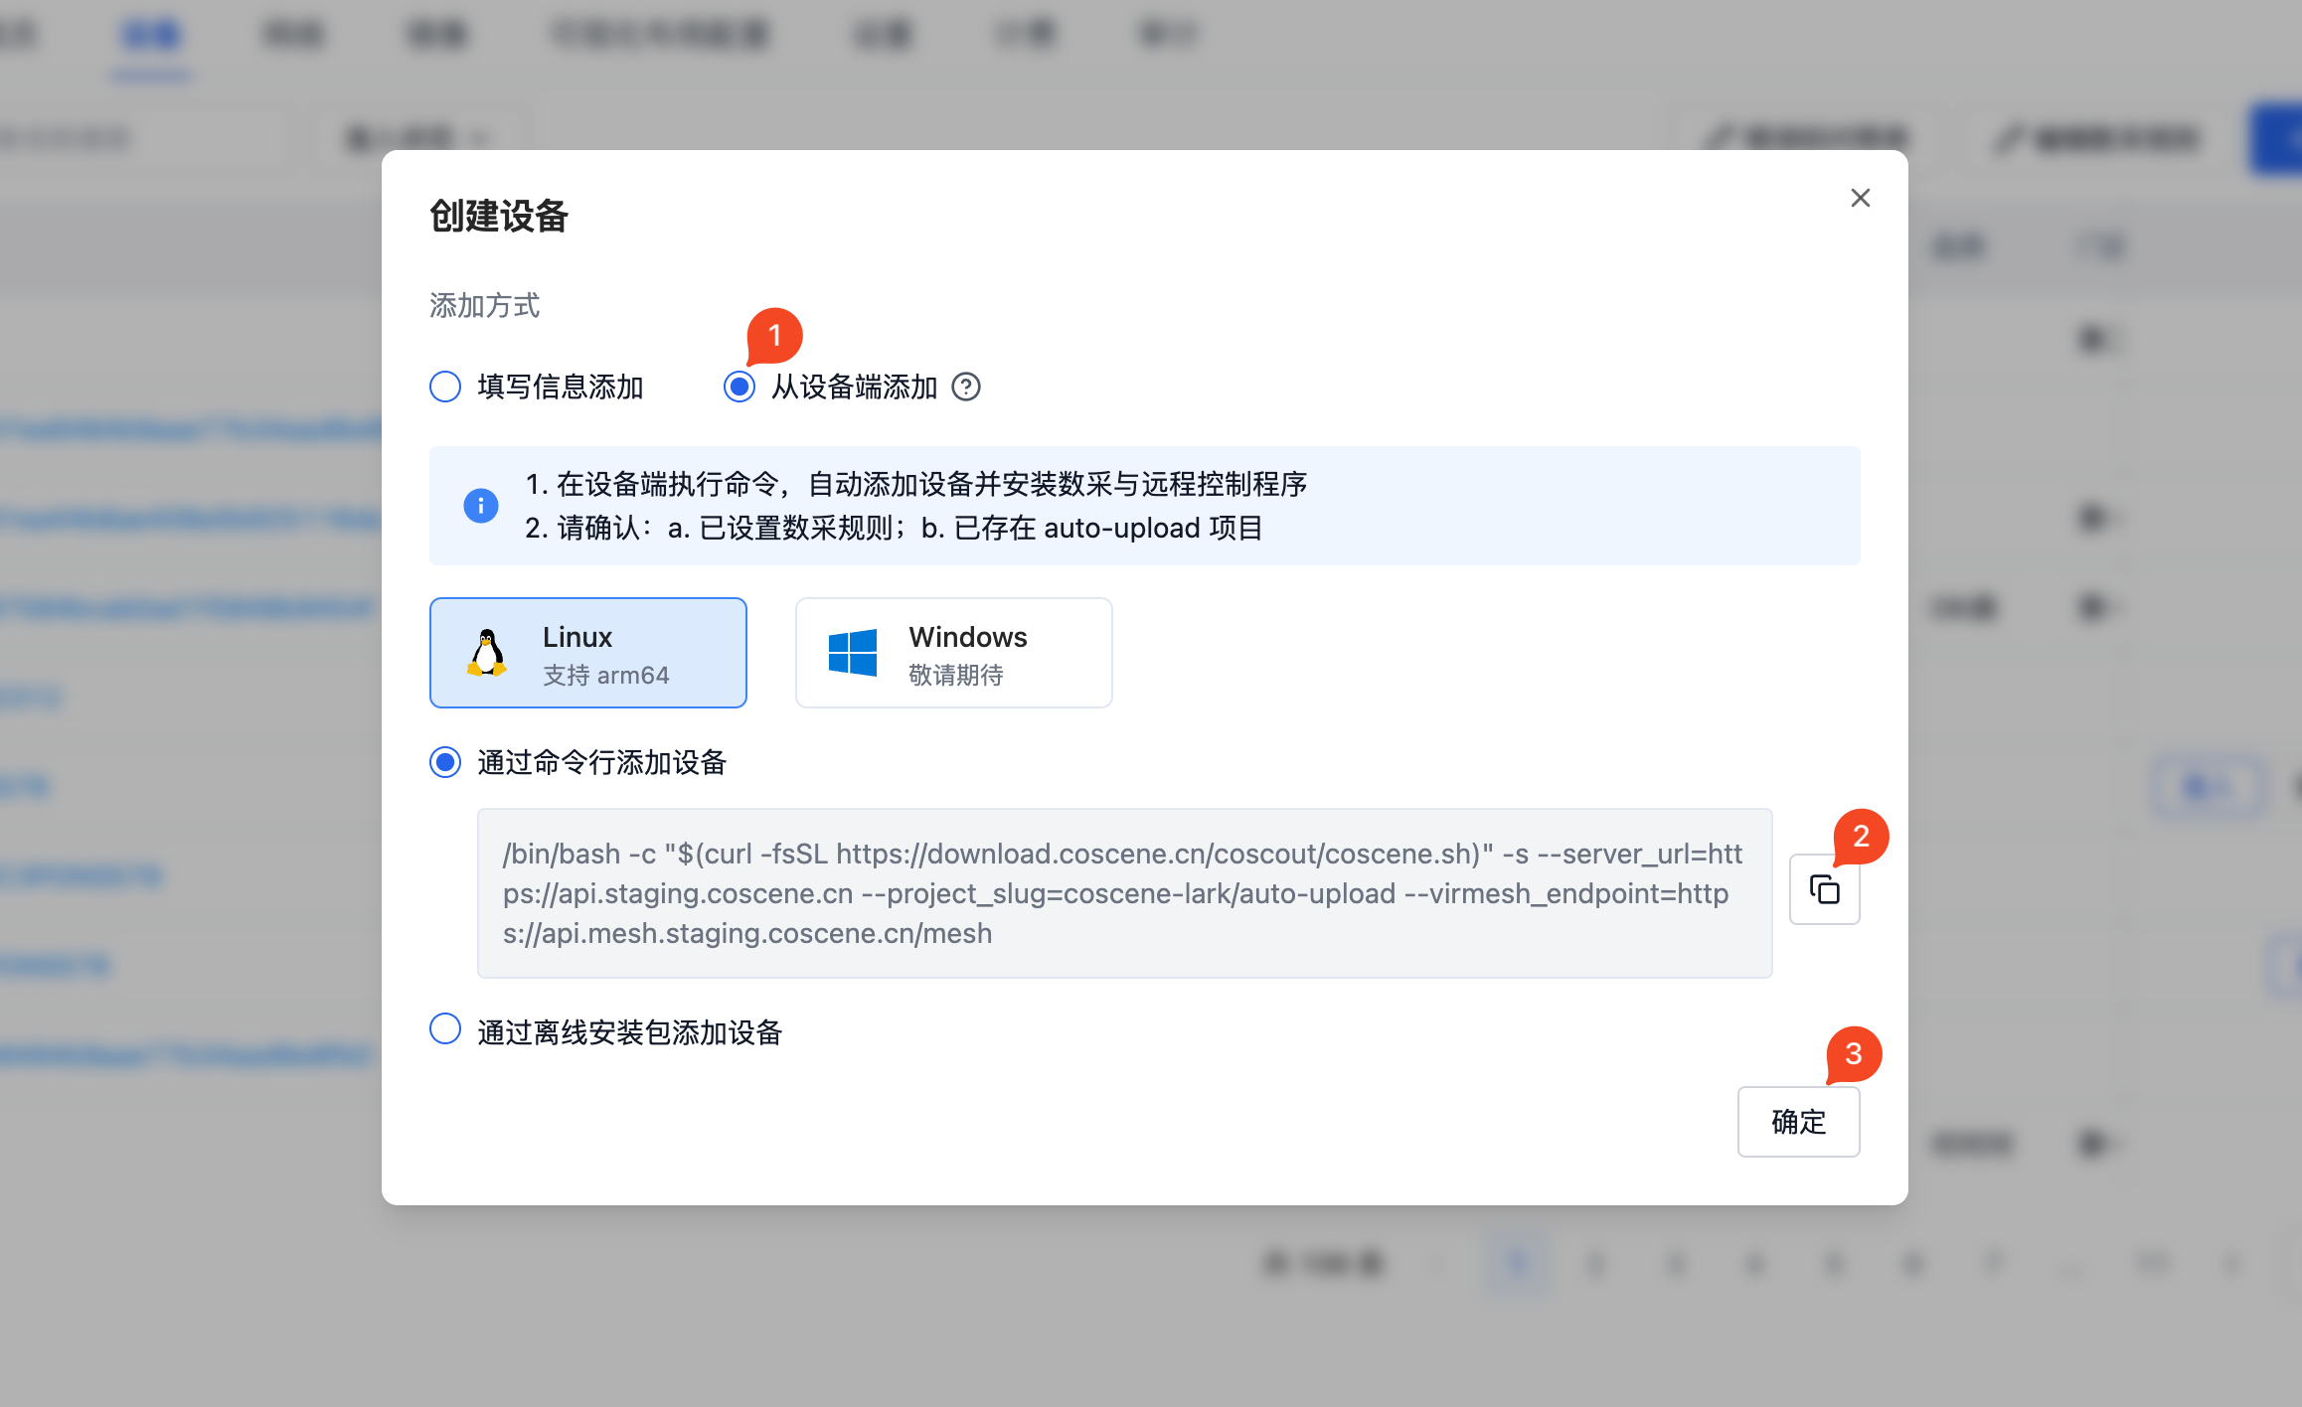Click the blue info icon in the notice
This screenshot has height=1407, width=2302.
coord(481,506)
